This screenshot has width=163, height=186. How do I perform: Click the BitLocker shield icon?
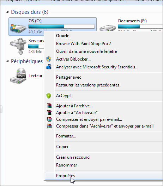[49, 59]
